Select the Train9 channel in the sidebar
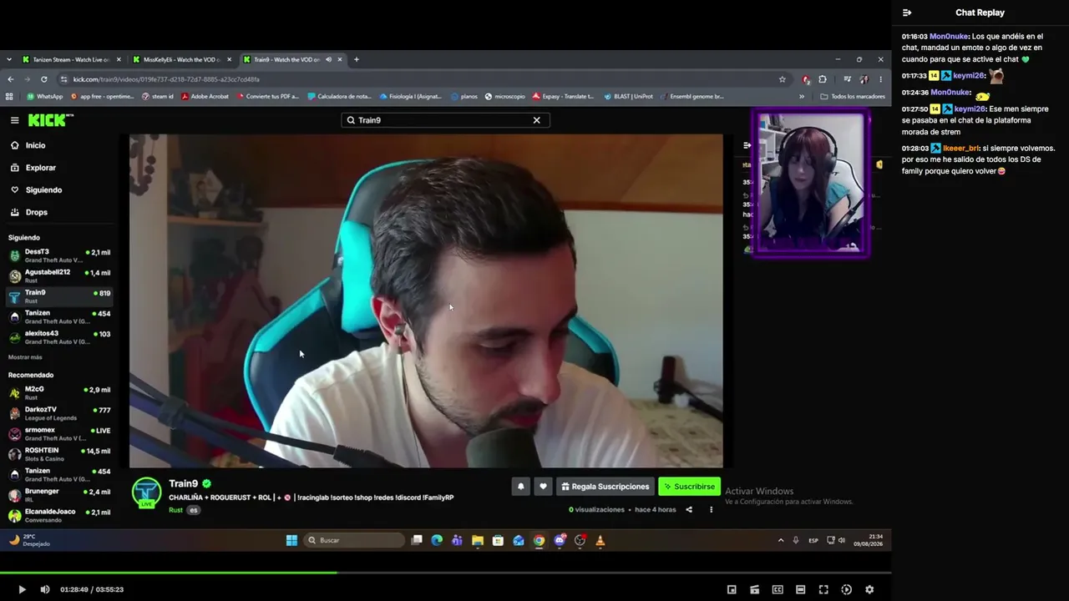Screen dimensions: 1069x601 point(58,296)
